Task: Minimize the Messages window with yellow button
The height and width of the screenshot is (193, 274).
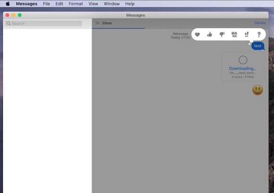Action: click(13, 15)
